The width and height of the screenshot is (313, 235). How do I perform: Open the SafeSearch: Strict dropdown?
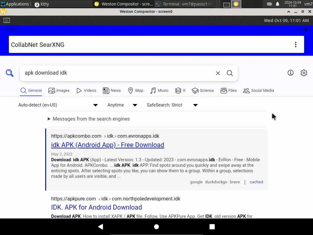(x=172, y=105)
